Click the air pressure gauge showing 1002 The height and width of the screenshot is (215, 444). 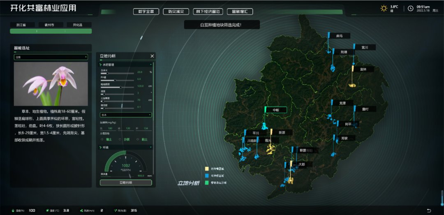(x=126, y=162)
